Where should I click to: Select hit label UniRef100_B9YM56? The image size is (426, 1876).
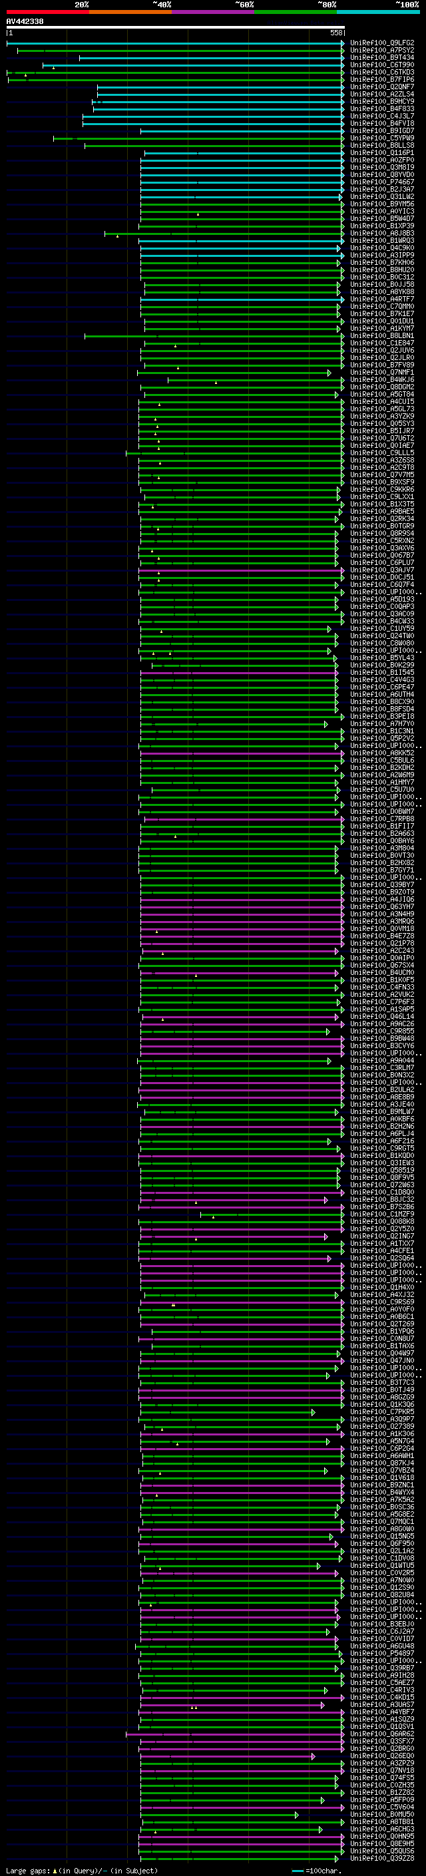(382, 204)
